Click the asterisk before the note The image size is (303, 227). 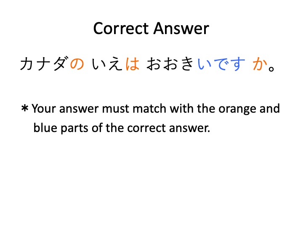click(x=25, y=109)
